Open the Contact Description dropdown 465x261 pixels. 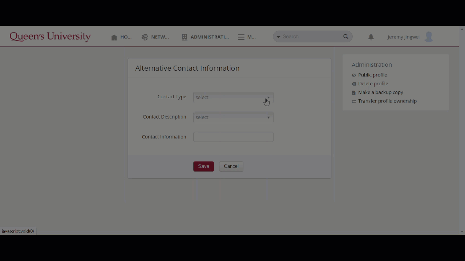pyautogui.click(x=233, y=117)
